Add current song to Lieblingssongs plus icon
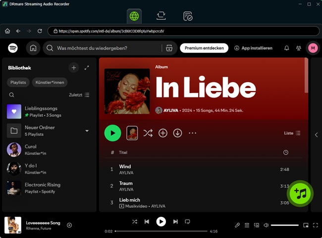The image size is (322, 238). (69, 225)
